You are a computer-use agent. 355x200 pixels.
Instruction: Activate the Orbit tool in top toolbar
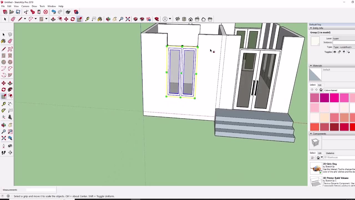pyautogui.click(x=108, y=19)
